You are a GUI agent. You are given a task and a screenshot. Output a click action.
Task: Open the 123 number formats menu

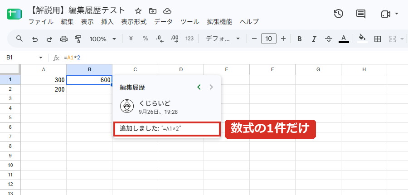click(189, 39)
